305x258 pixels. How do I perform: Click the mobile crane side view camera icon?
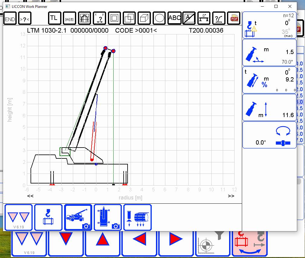coord(78,218)
